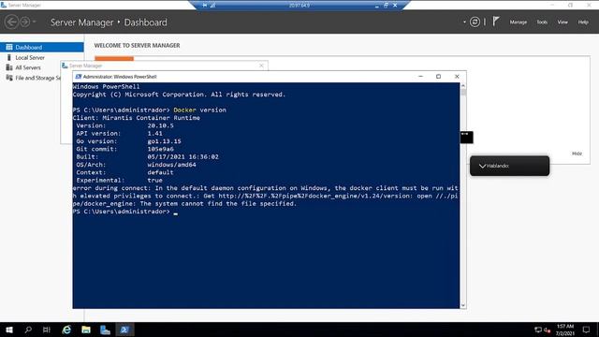
Task: Click the All Servers icon
Action: (x=9, y=67)
